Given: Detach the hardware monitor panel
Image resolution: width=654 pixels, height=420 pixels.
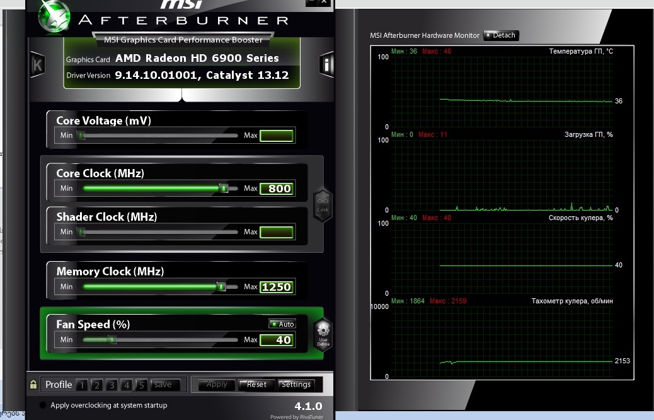Looking at the screenshot, I should click(501, 35).
